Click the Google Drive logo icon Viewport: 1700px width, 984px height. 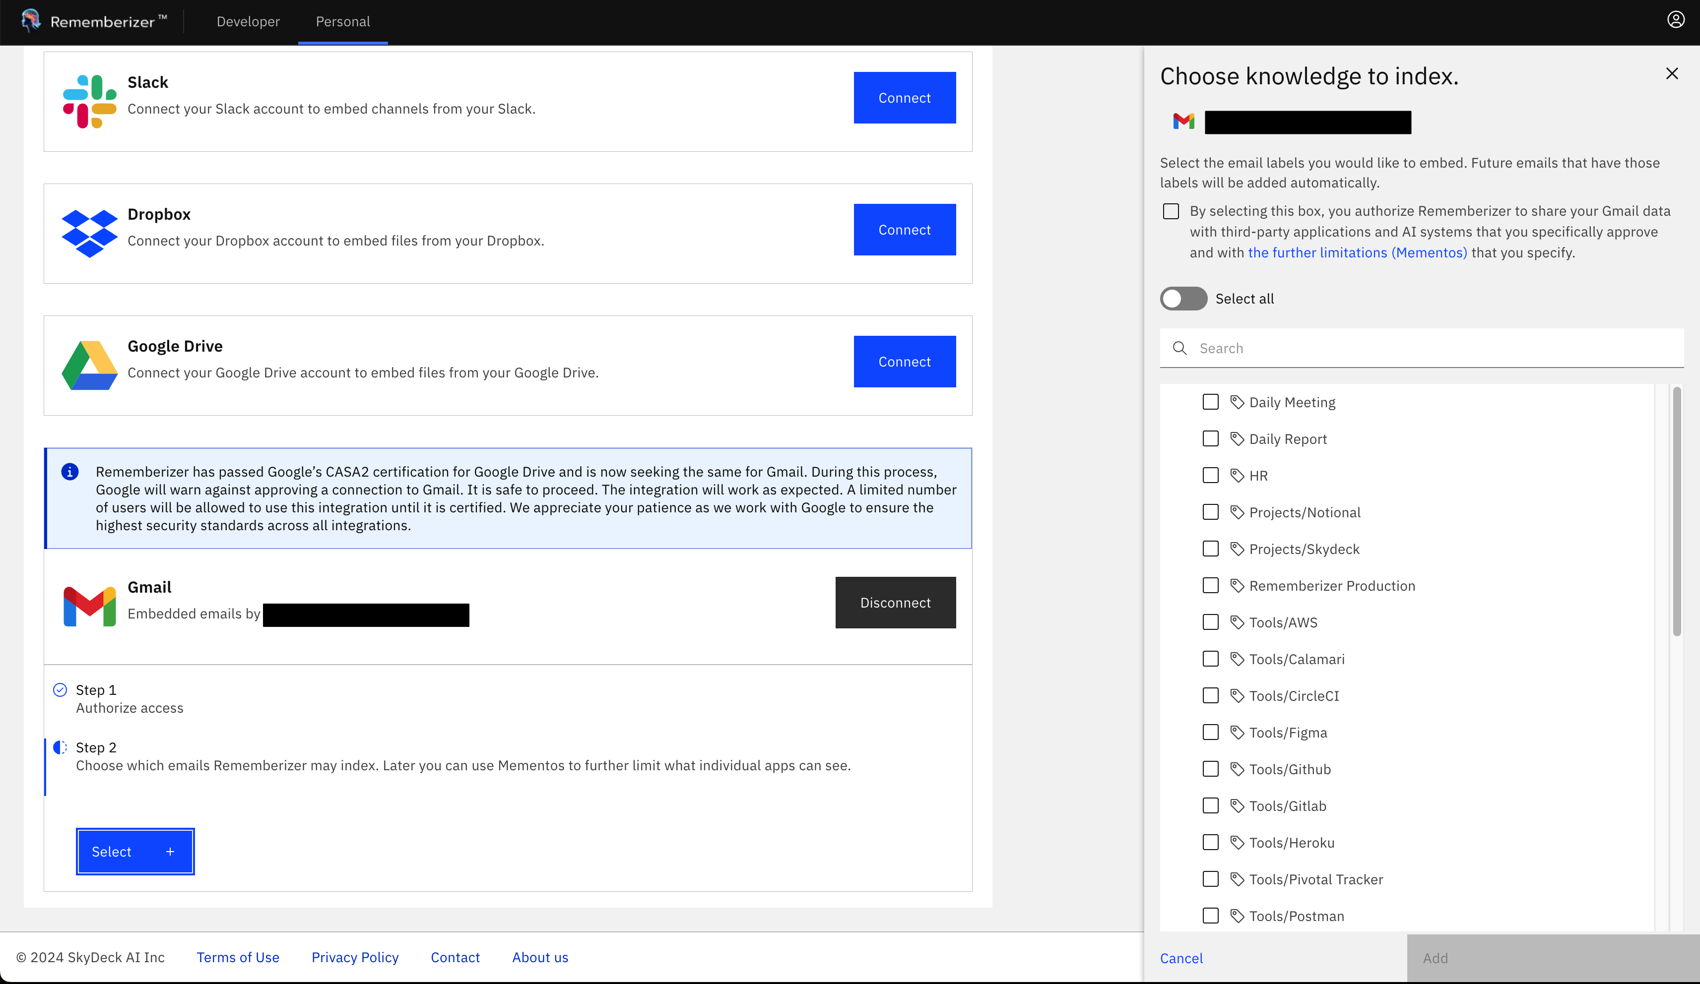pyautogui.click(x=89, y=365)
